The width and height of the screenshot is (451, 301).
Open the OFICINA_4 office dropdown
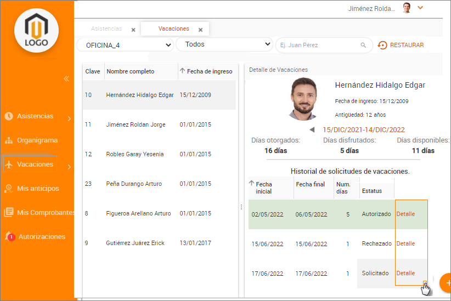[126, 45]
